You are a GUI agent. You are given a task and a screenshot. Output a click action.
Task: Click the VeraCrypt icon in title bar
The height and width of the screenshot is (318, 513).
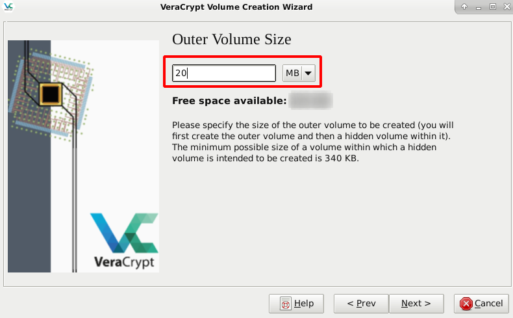pyautogui.click(x=8, y=7)
